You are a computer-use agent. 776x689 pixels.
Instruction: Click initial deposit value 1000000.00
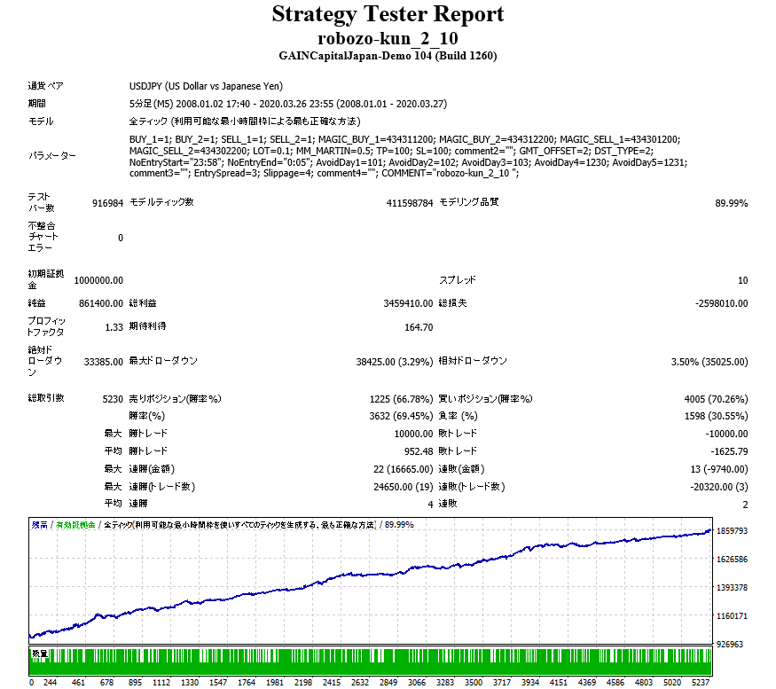click(98, 280)
